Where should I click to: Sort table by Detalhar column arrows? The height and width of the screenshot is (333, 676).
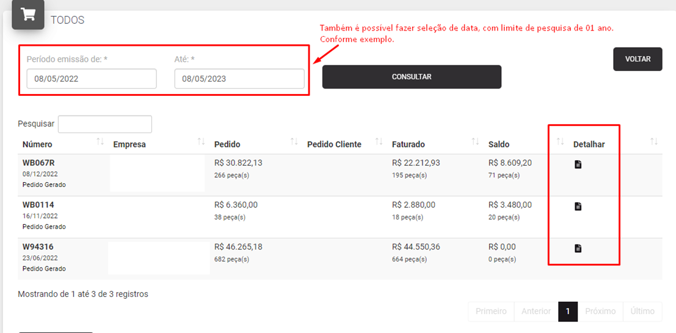point(654,141)
